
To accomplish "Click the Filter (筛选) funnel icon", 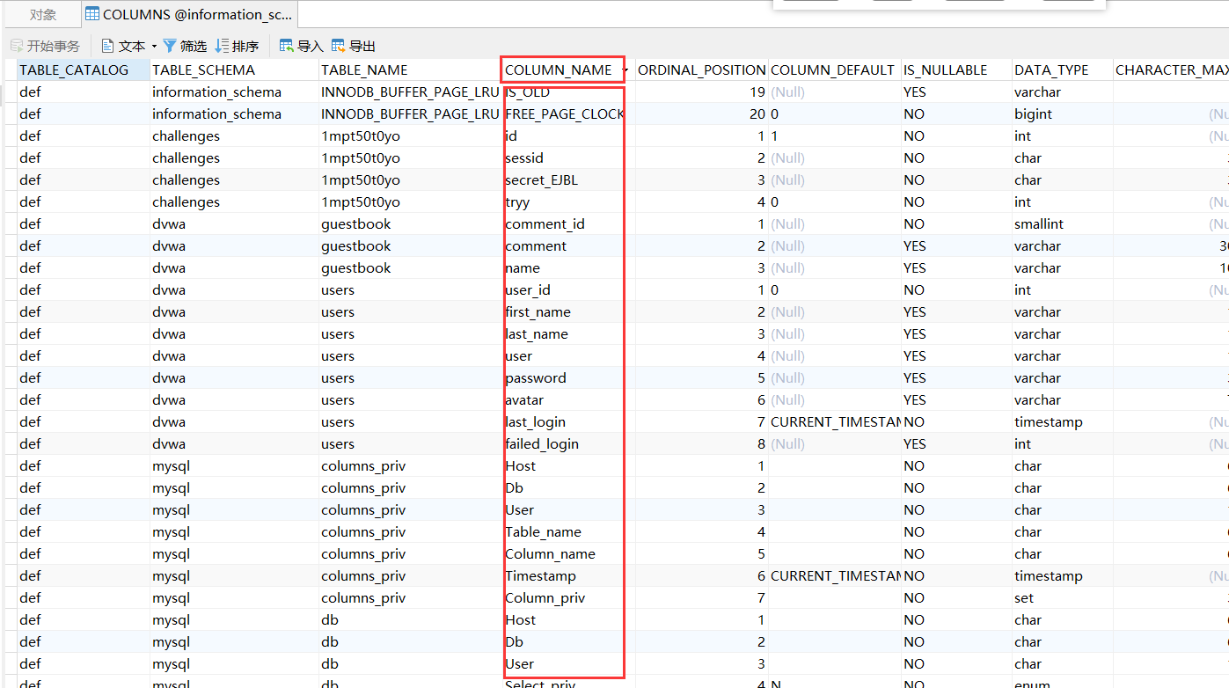I will coord(170,46).
